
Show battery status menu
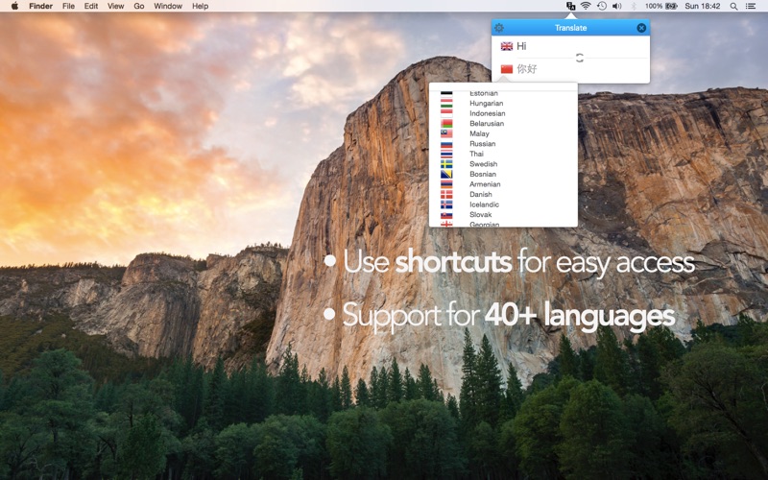coord(660,6)
